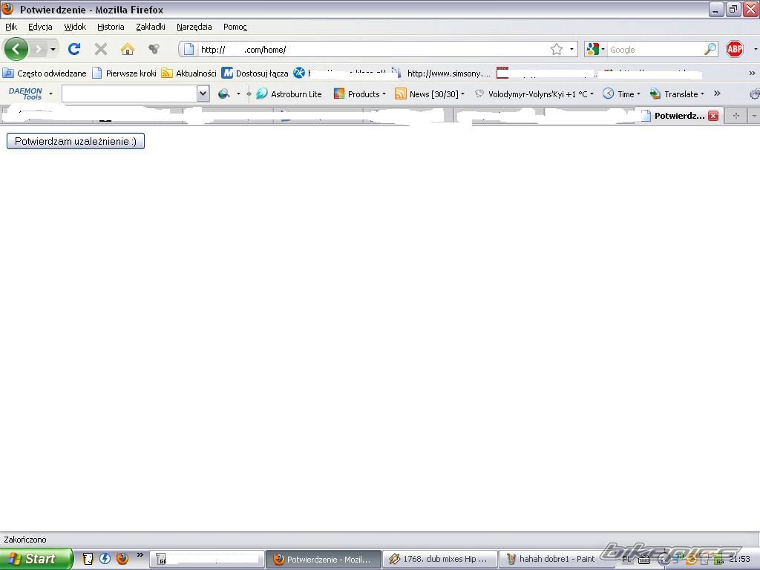This screenshot has height=570, width=760.
Task: Click the Windows Start button
Action: 36,559
